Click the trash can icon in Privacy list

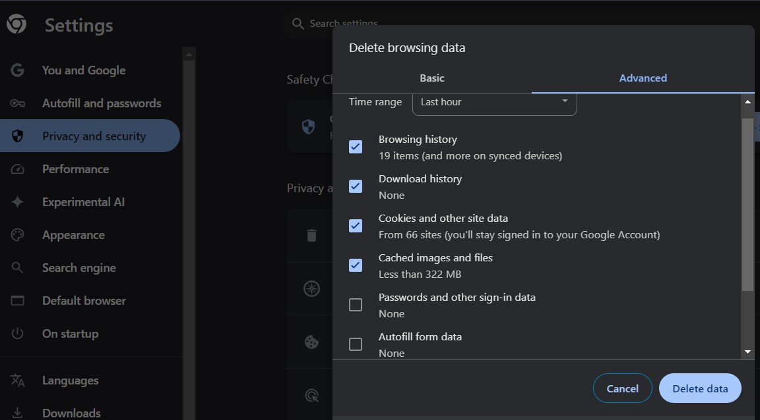coord(311,235)
